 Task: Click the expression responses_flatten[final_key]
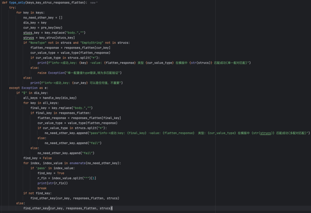[x=96, y=118]
